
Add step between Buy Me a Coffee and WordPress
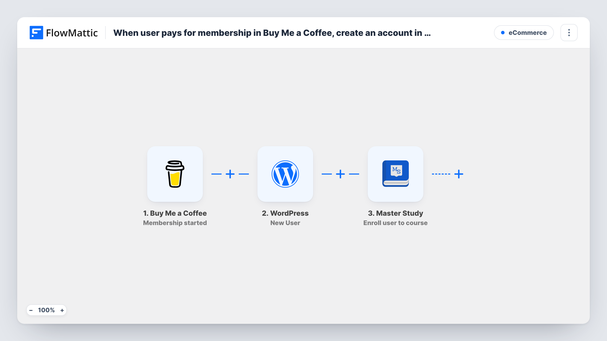pos(230,174)
